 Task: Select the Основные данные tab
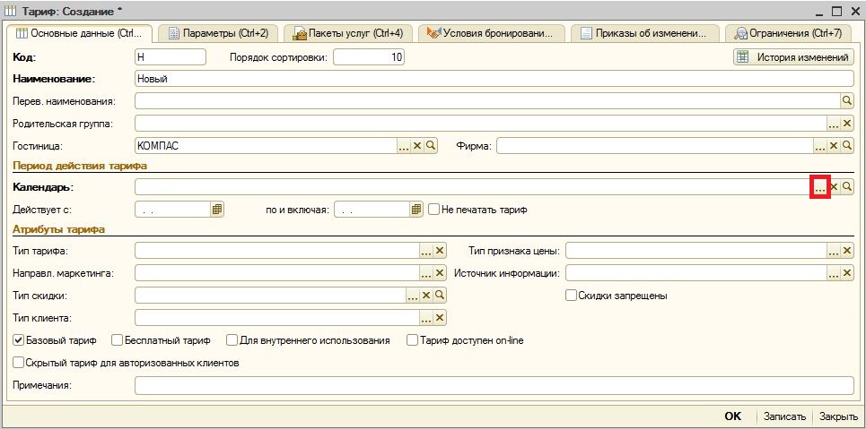(x=80, y=33)
